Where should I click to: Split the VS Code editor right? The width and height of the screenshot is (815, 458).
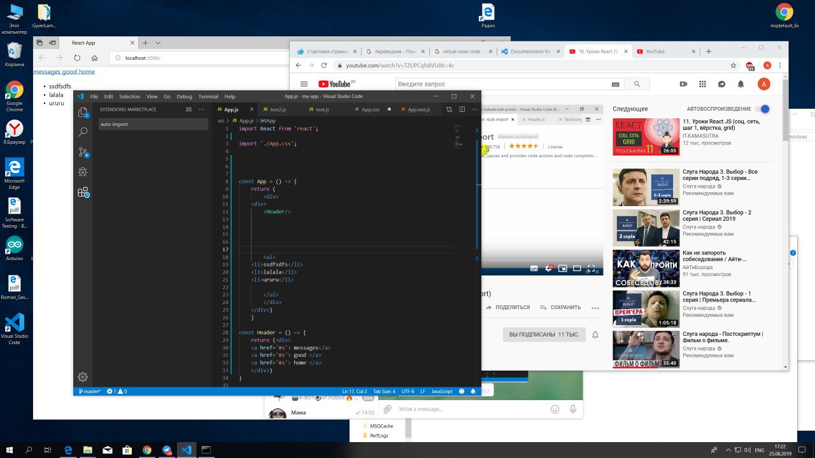click(461, 109)
